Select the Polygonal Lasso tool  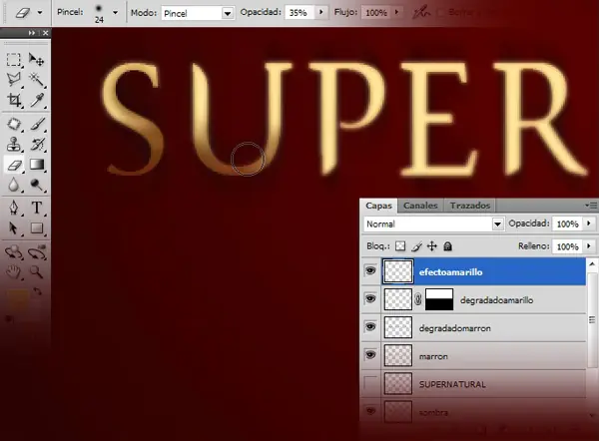(14, 80)
